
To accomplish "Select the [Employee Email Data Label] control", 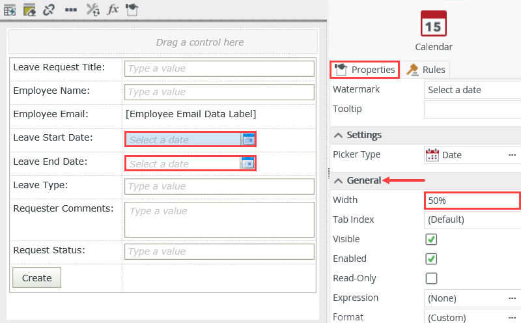I will (191, 114).
